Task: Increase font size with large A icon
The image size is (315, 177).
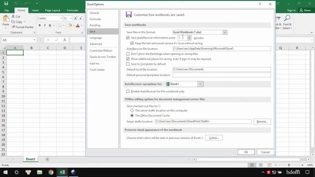Action: [x=75, y=18]
